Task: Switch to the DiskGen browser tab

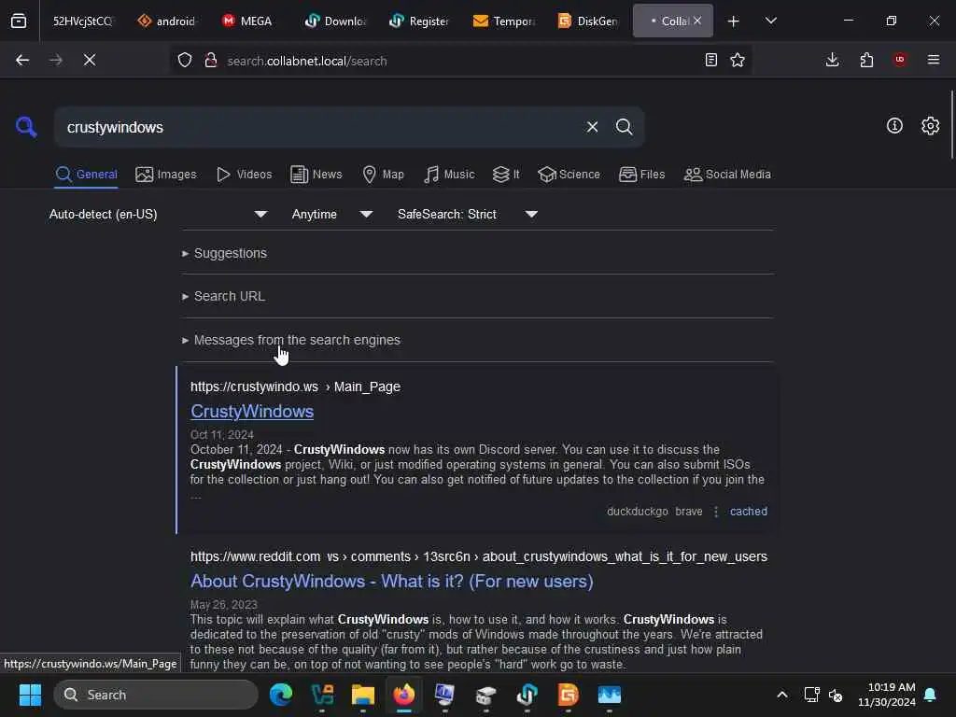Action: pos(588,21)
